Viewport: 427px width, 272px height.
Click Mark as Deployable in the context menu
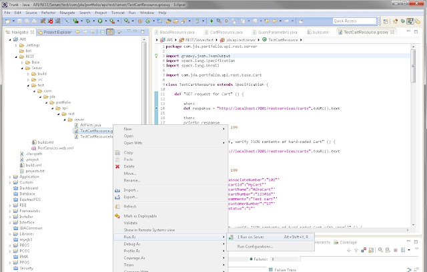tap(171, 216)
